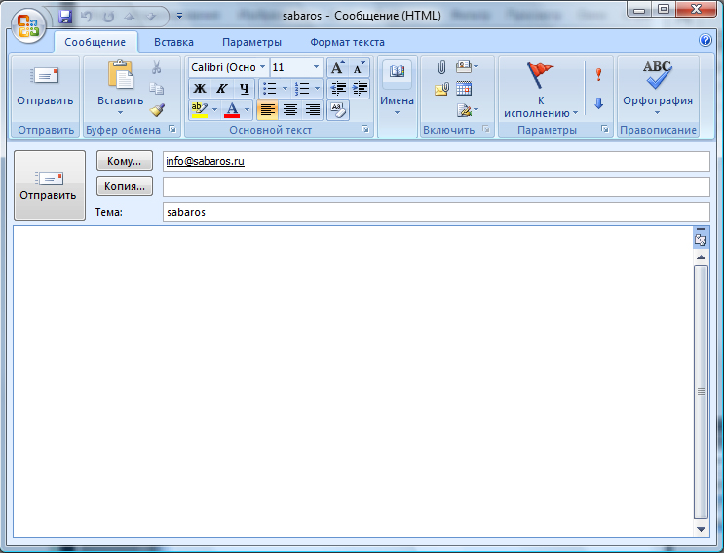Image resolution: width=724 pixels, height=553 pixels.
Task: Click the Decrease Indent icon
Action: click(338, 88)
